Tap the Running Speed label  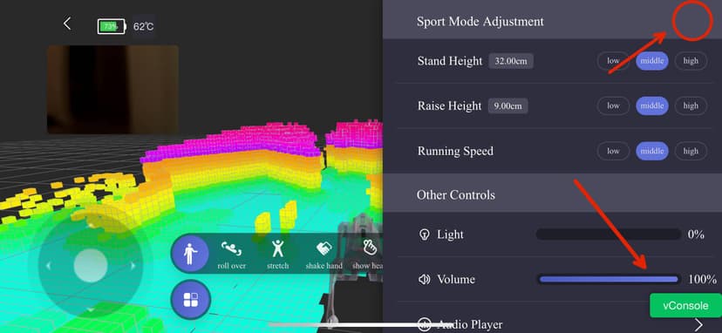[x=455, y=151]
